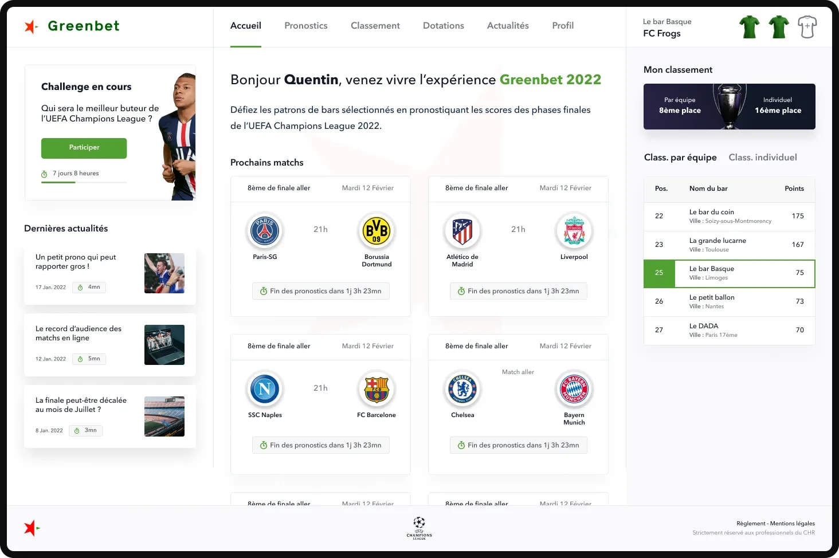Click the timer icon in the Paris-SG match card
The image size is (839, 558).
264,291
